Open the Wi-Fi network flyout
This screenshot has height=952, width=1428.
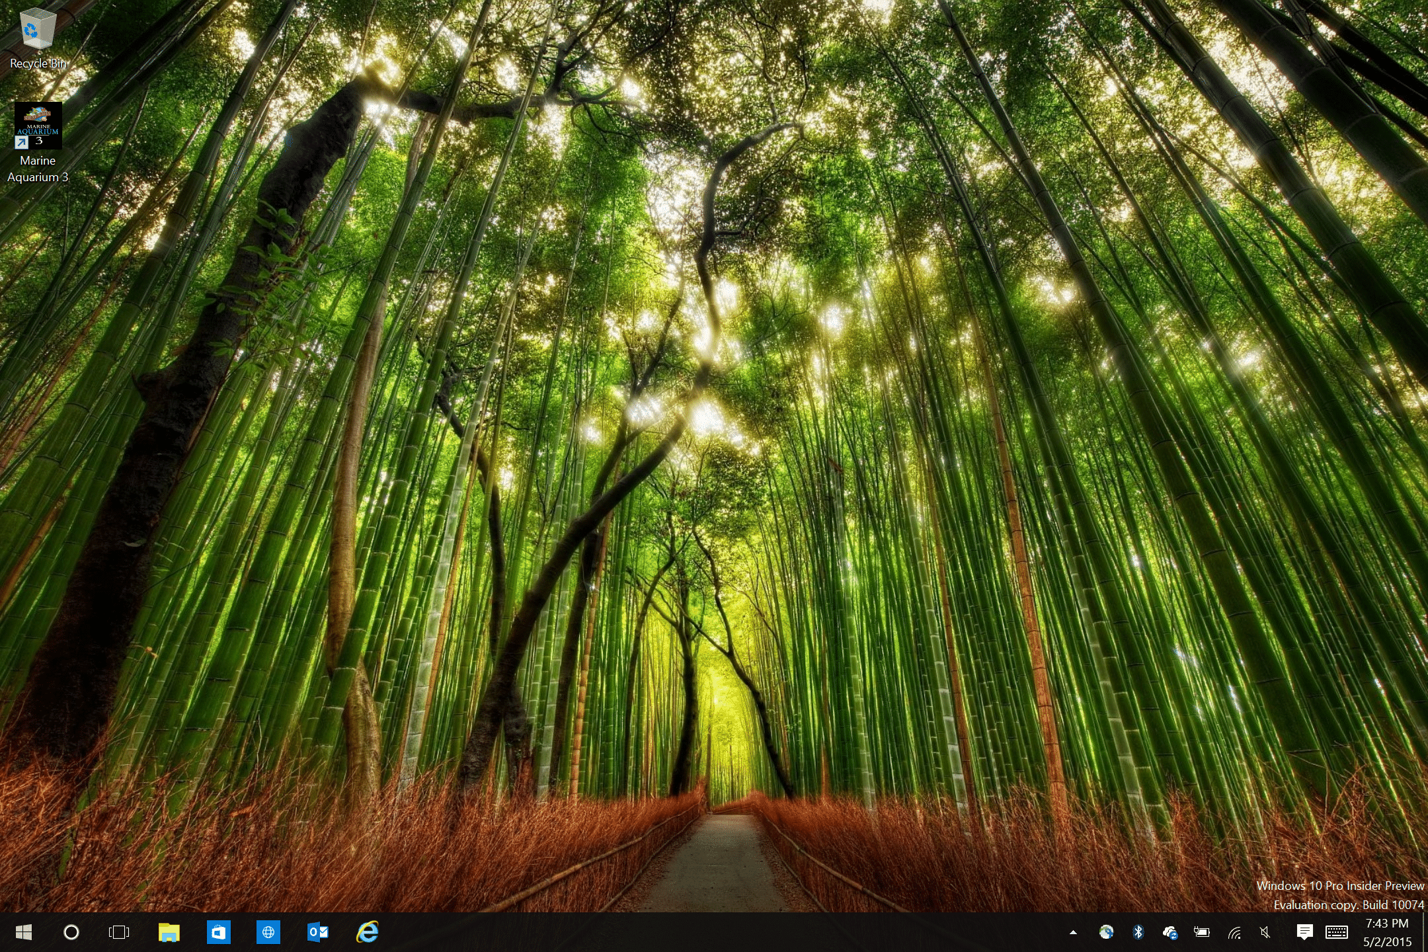click(x=1234, y=932)
